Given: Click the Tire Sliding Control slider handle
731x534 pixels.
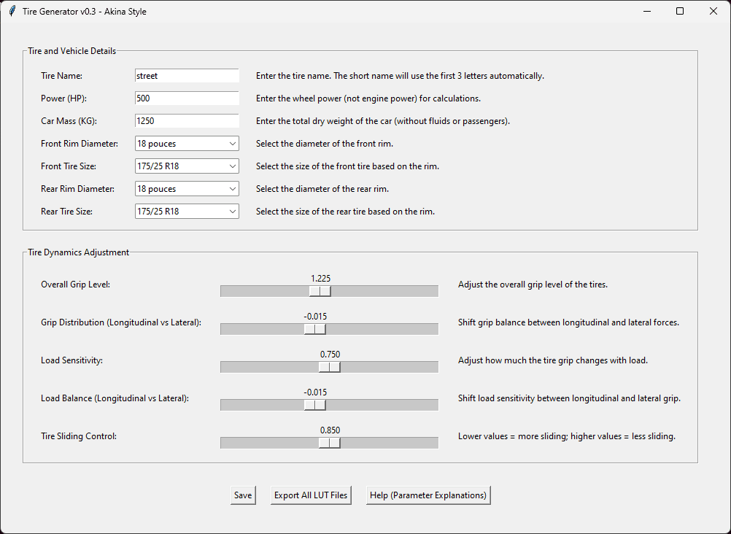Looking at the screenshot, I should (330, 443).
